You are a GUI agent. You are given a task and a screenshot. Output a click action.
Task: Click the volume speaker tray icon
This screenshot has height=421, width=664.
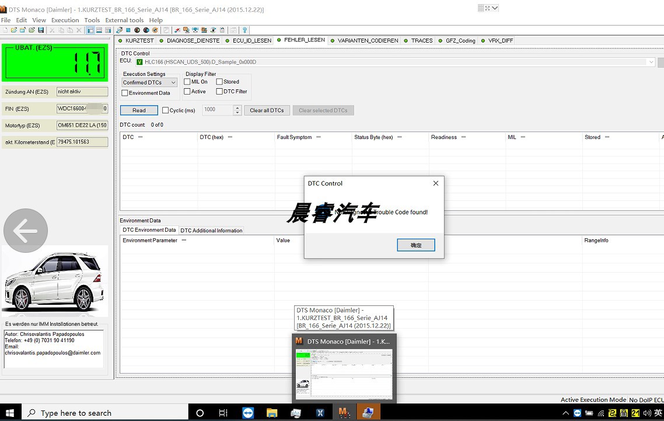click(x=647, y=413)
